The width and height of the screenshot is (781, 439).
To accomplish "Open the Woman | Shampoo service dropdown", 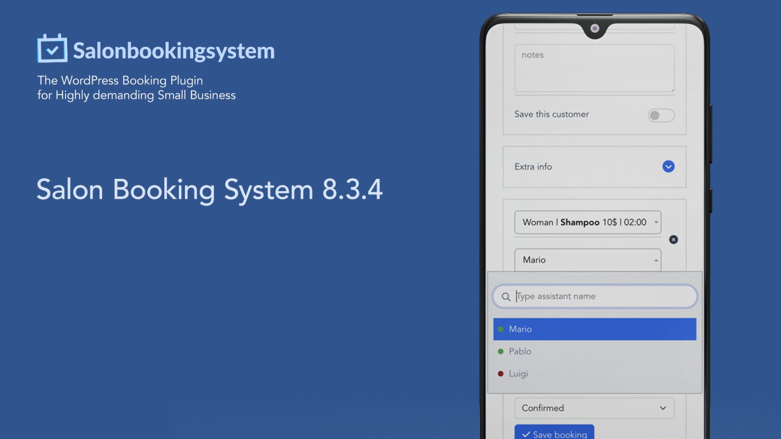I will tap(587, 222).
